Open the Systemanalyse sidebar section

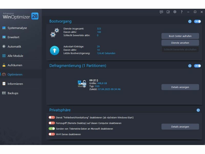tap(17, 28)
